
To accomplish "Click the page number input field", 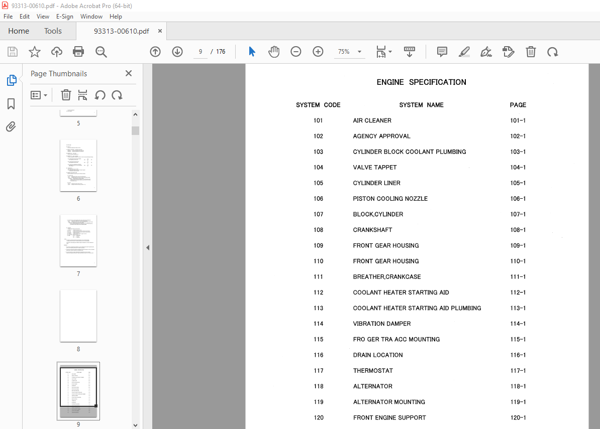I will pyautogui.click(x=201, y=52).
